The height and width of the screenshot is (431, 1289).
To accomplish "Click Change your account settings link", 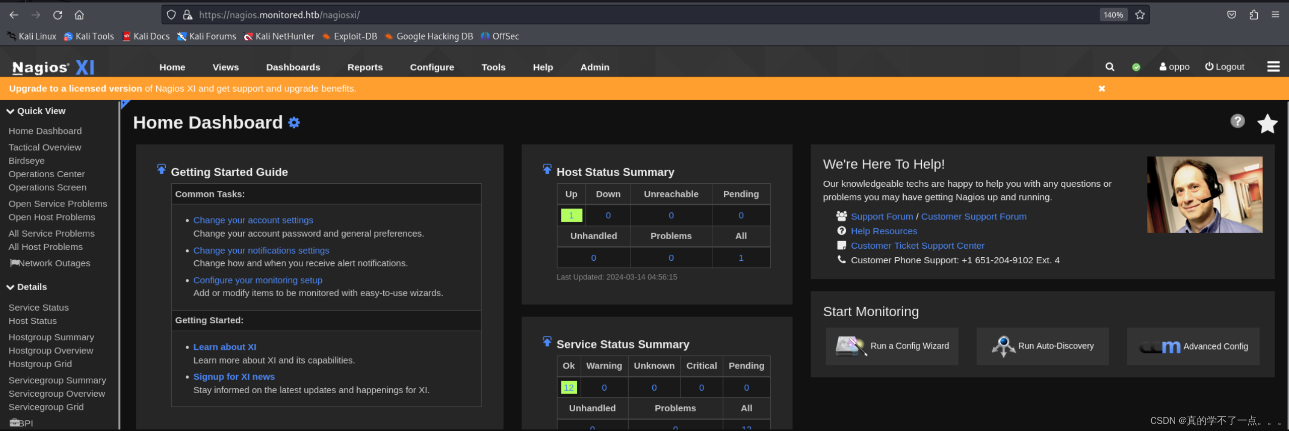I will click(x=253, y=220).
